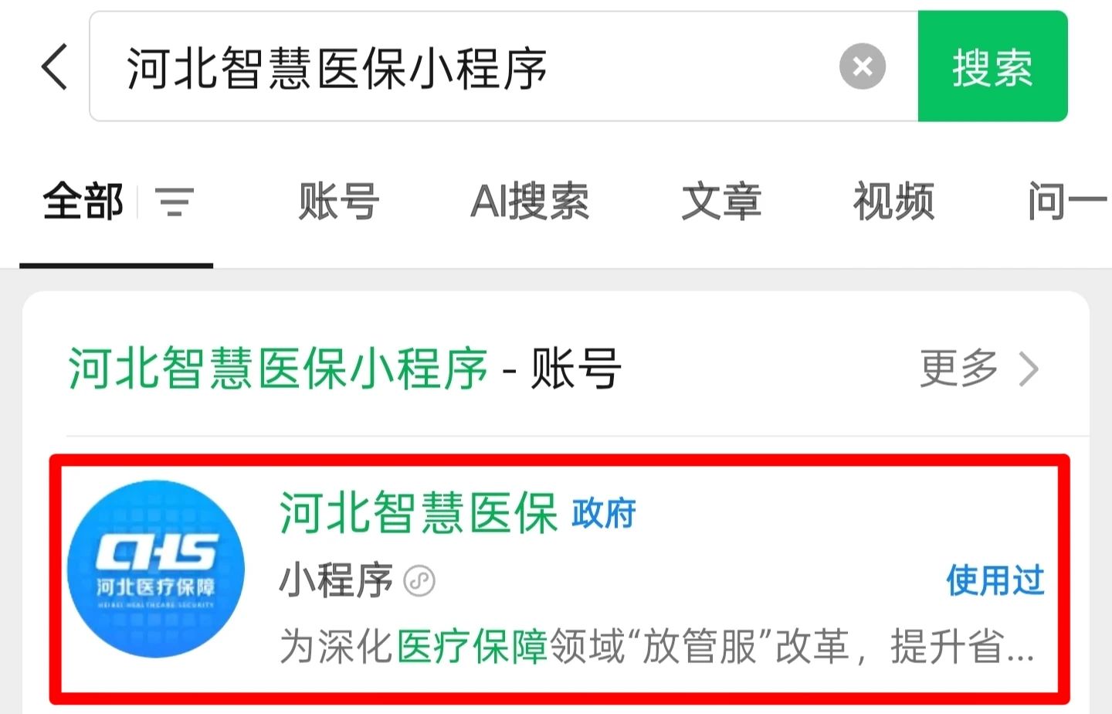Viewport: 1112px width, 714px height.
Task: Tap the blue 政府 tag
Action: click(604, 514)
